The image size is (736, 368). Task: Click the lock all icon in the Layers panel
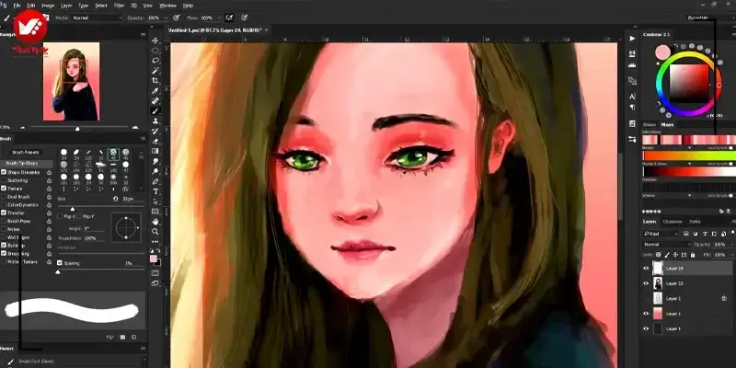(x=693, y=255)
